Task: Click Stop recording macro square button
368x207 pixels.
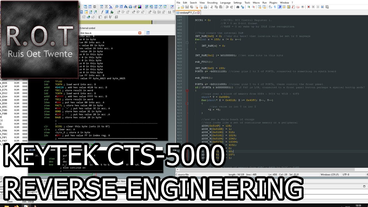Action: 313,7
